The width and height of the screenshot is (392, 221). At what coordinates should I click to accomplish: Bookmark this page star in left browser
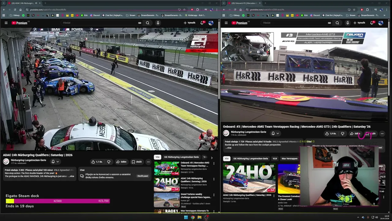(x=184, y=10)
